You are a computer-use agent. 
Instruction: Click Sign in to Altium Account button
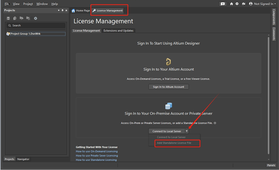pyautogui.click(x=168, y=87)
